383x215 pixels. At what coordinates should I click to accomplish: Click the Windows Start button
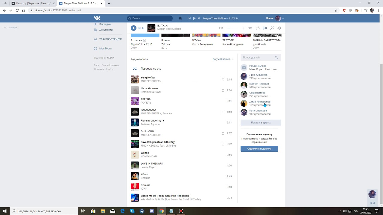pyautogui.click(x=5, y=211)
